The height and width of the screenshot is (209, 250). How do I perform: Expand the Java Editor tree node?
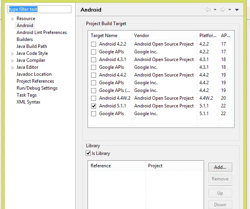point(12,68)
